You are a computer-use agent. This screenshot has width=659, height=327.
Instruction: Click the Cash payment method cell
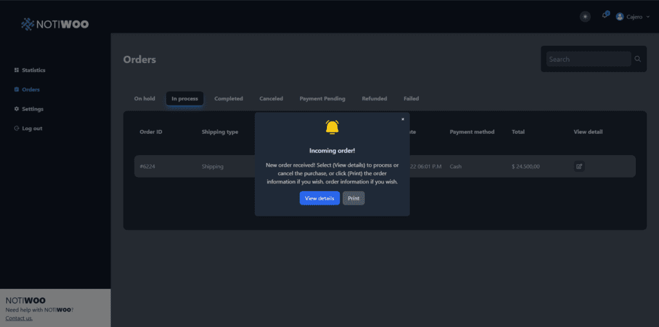click(456, 167)
